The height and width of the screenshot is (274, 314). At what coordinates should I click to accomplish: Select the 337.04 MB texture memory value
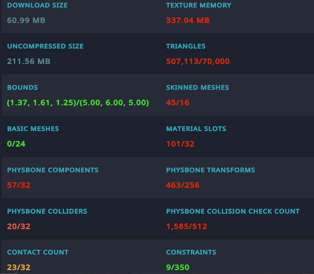click(x=188, y=20)
